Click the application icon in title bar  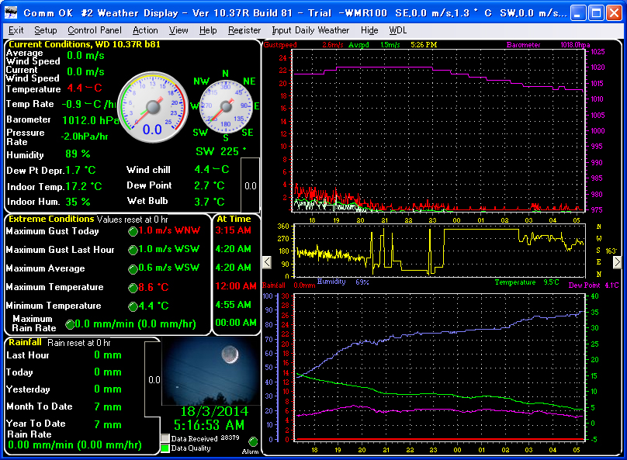[x=11, y=12]
